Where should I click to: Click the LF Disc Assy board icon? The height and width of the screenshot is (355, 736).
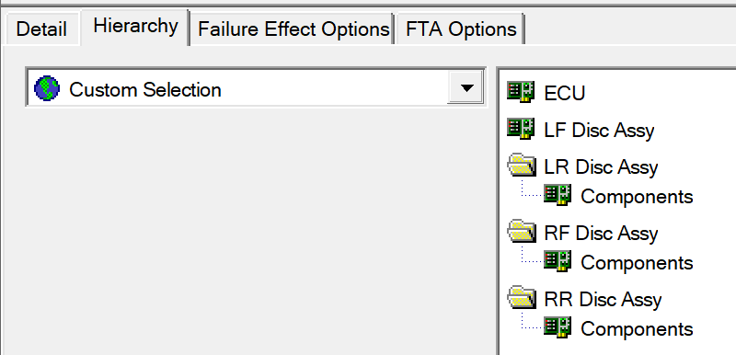pos(521,129)
